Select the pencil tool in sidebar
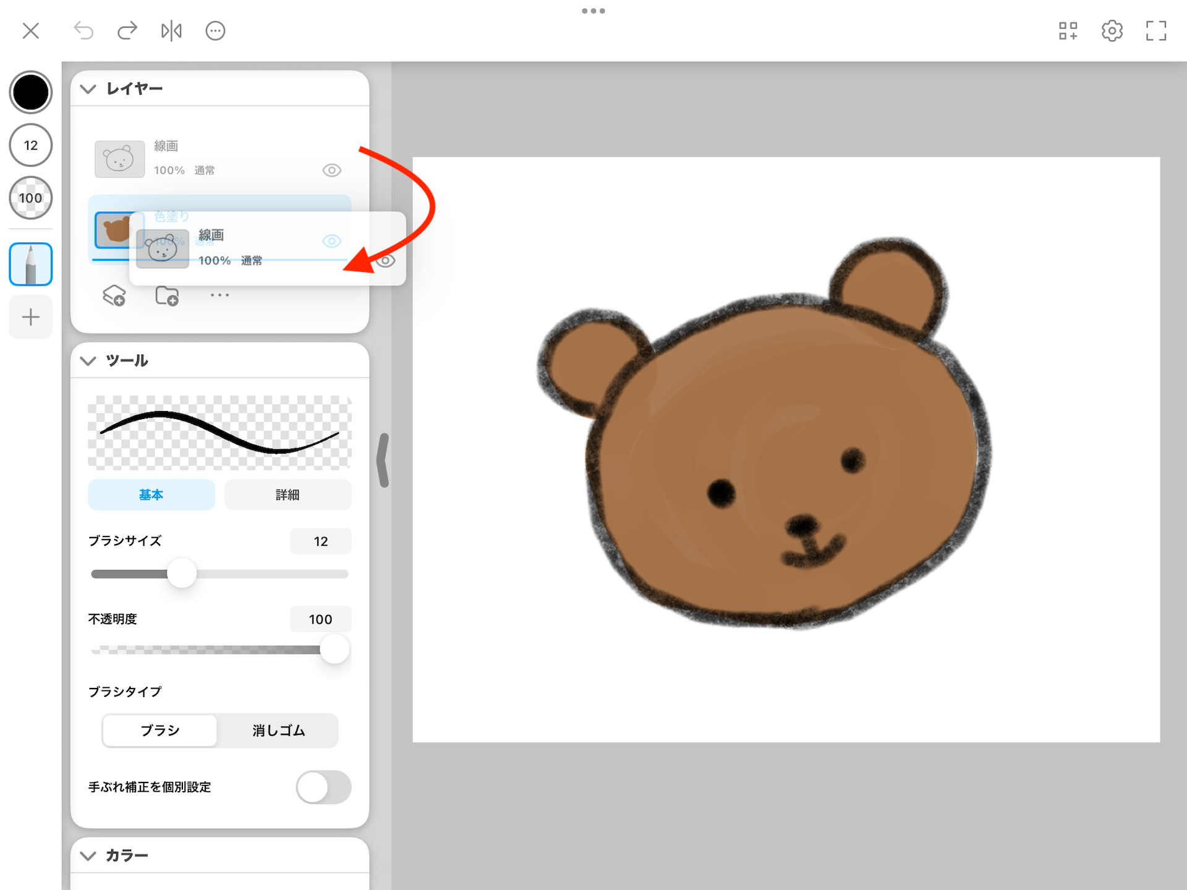The width and height of the screenshot is (1187, 890). pos(30,265)
